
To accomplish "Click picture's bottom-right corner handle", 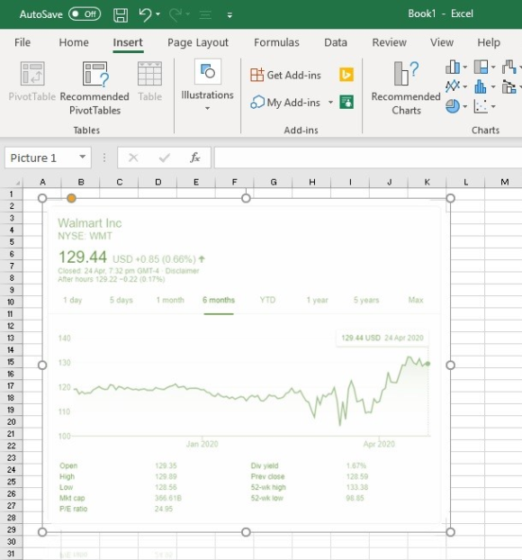I will coord(450,532).
